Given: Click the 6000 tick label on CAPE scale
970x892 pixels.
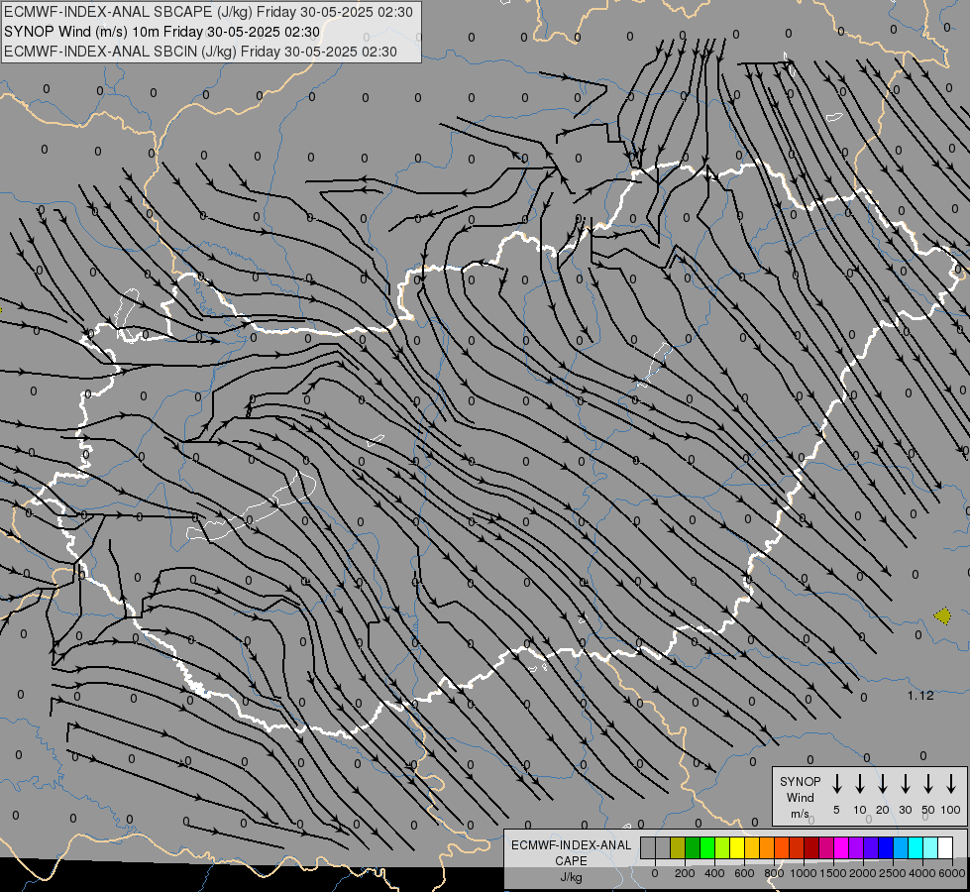Looking at the screenshot, I should [953, 873].
